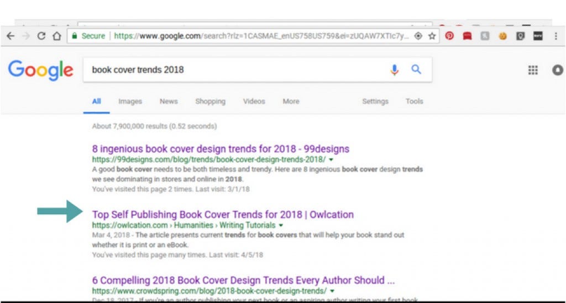Reload the page with the refresh icon
Screen dimensions: 566x303
(41, 36)
